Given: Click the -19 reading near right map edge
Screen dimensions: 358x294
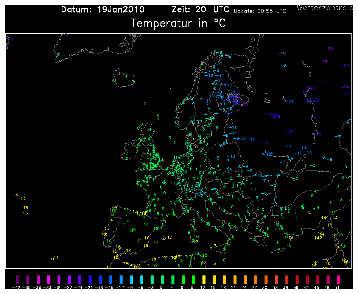Looking at the screenshot, I should coord(345,94).
